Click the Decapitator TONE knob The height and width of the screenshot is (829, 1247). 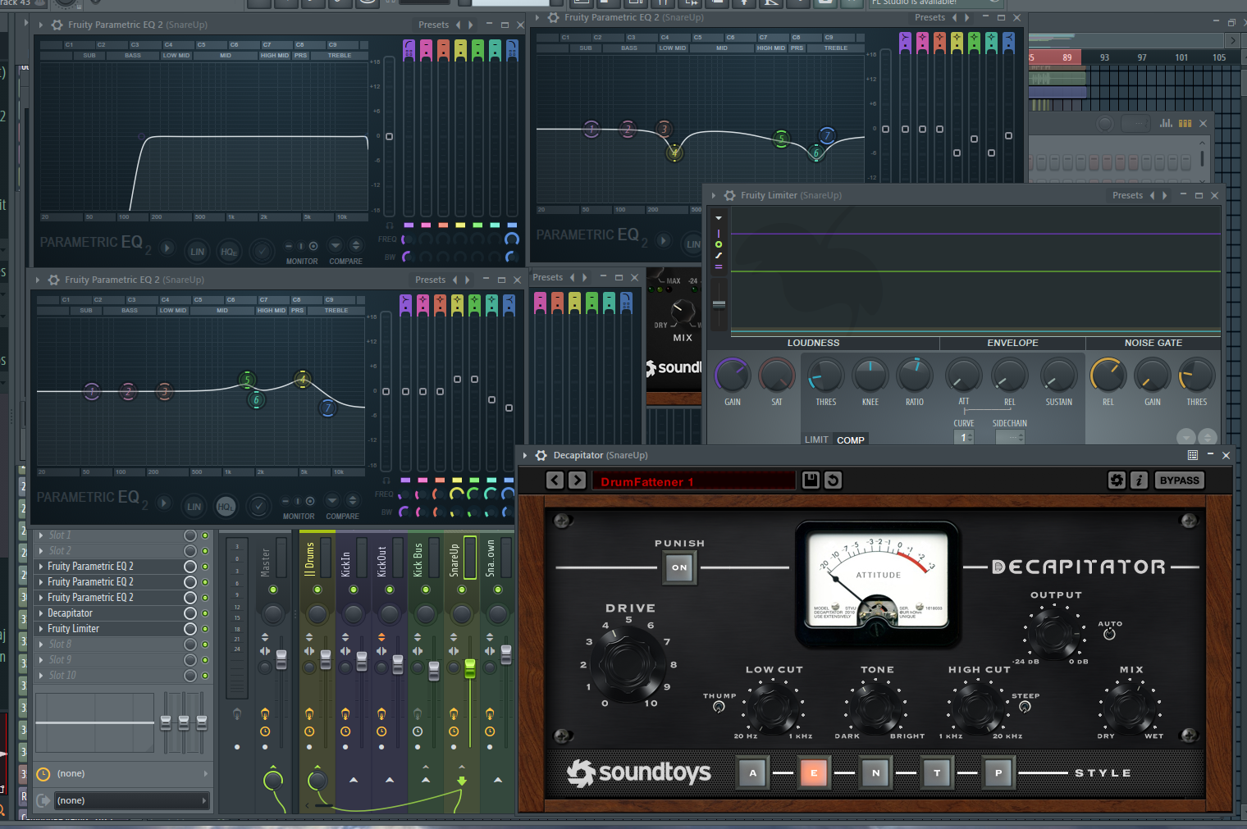[x=876, y=706]
